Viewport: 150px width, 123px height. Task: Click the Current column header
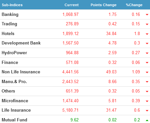71,5
